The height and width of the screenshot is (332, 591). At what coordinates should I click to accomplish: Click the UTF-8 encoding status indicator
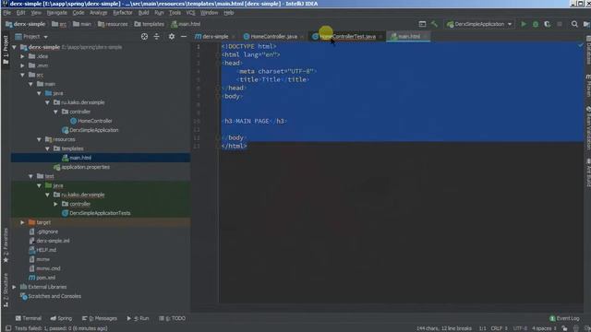[520, 328]
